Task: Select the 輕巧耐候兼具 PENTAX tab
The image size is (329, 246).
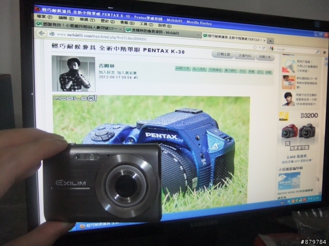Action: [234, 38]
